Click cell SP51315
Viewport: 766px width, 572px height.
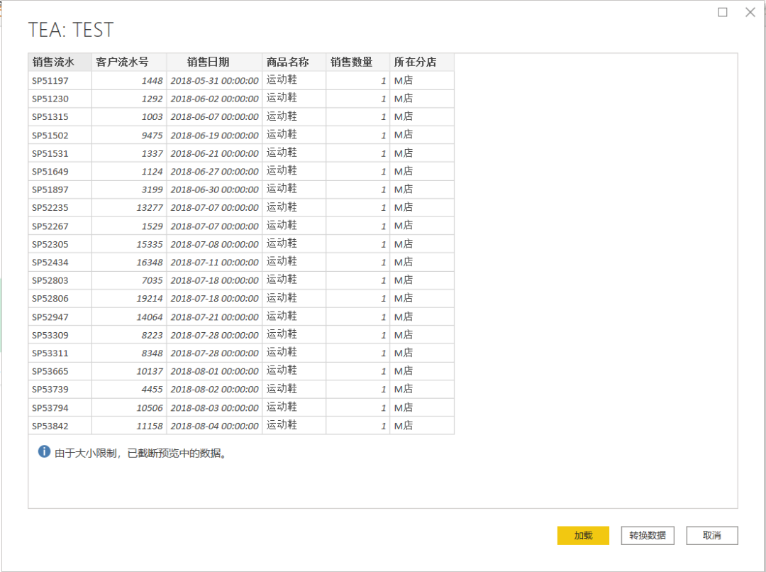tap(60, 117)
